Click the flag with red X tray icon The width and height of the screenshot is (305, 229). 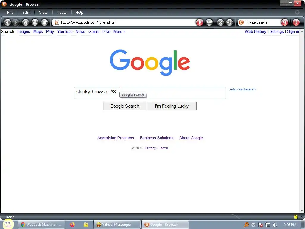point(260,225)
